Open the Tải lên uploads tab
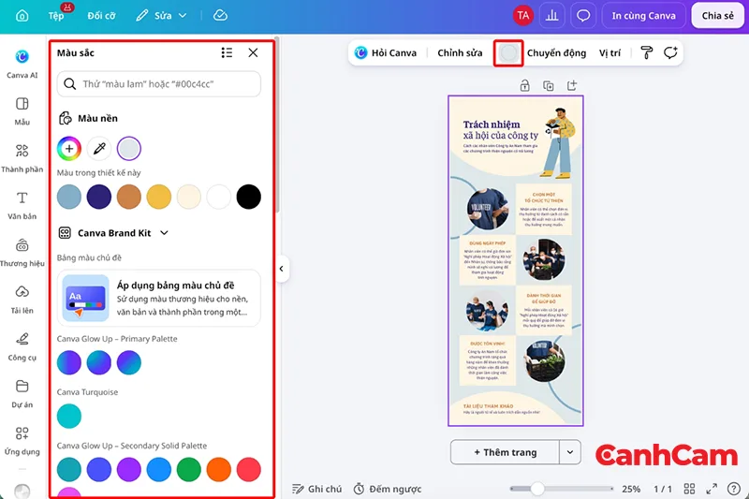Image resolution: width=749 pixels, height=499 pixels. point(22,300)
